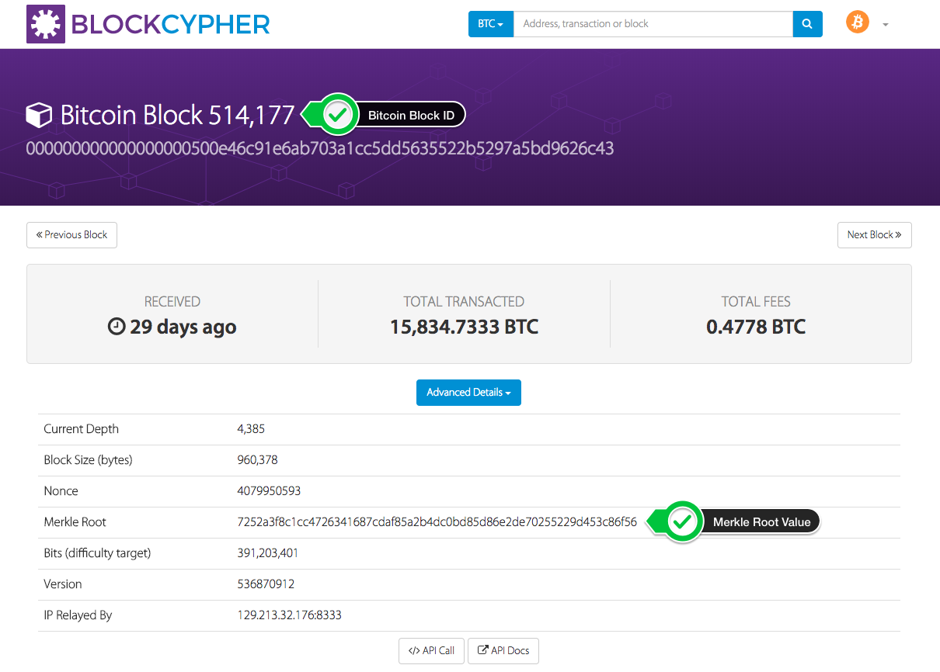Click the 15,834.7333 BTC total transacted value
The image size is (940, 672).
coord(464,327)
